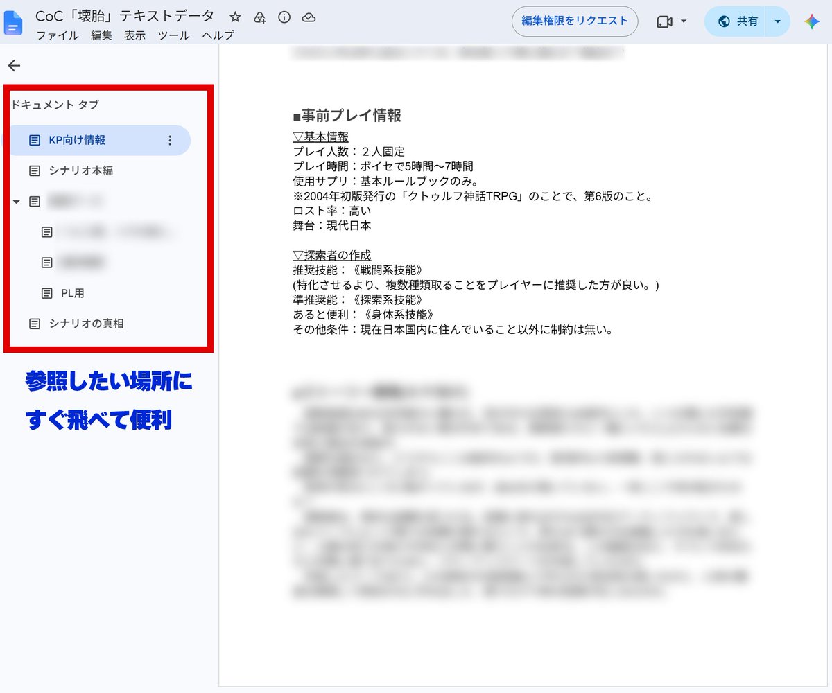This screenshot has height=693, width=832.
Task: Open the 表示 menu
Action: 135,35
